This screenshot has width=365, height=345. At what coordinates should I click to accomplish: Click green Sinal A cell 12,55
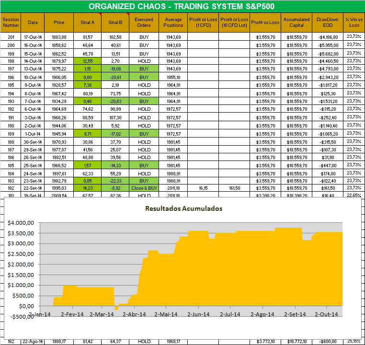[x=88, y=61]
